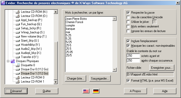
Task: Switch language with the US flag icon
Action: [x=86, y=91]
